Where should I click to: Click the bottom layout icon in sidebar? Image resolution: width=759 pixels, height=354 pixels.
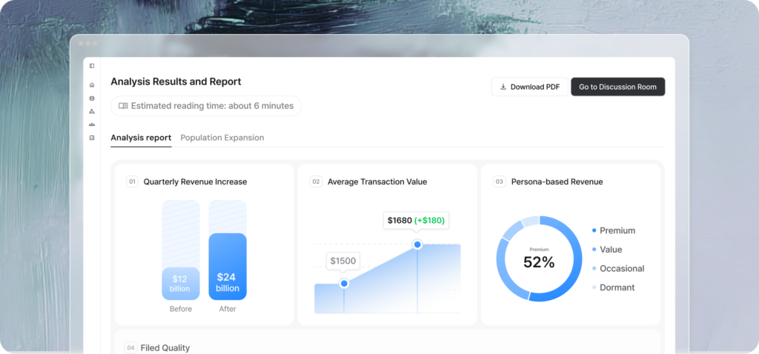(92, 138)
